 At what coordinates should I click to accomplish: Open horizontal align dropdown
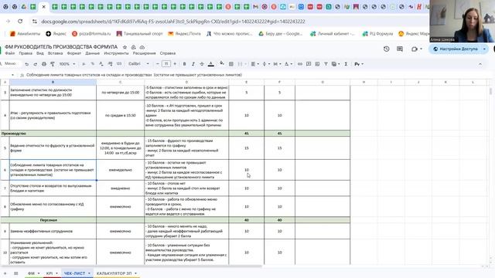(x=254, y=64)
